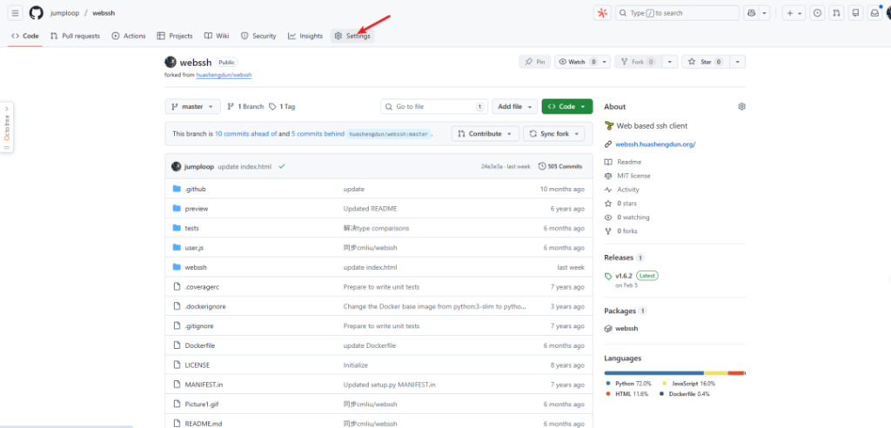Screen dimensions: 891x428
Task: Open the MANIFEST.in file
Action: [x=204, y=385]
